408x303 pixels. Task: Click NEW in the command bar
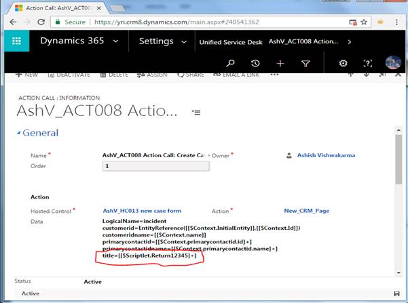point(27,75)
